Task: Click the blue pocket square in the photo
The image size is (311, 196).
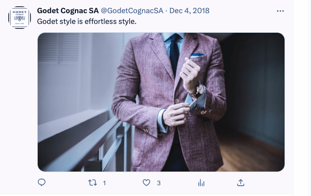Action: point(197,56)
